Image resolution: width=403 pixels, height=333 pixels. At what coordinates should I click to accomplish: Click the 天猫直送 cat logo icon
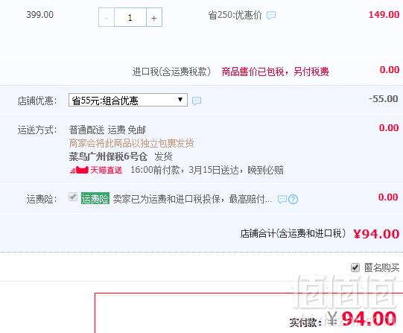pos(80,170)
